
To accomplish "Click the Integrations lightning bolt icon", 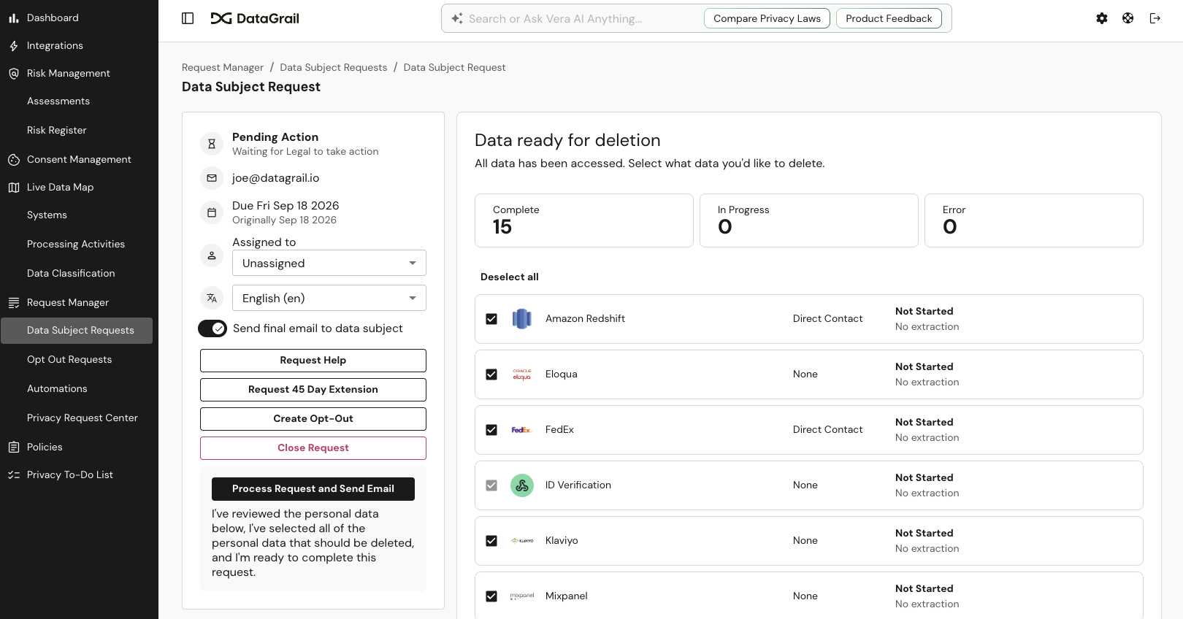I will tap(14, 46).
